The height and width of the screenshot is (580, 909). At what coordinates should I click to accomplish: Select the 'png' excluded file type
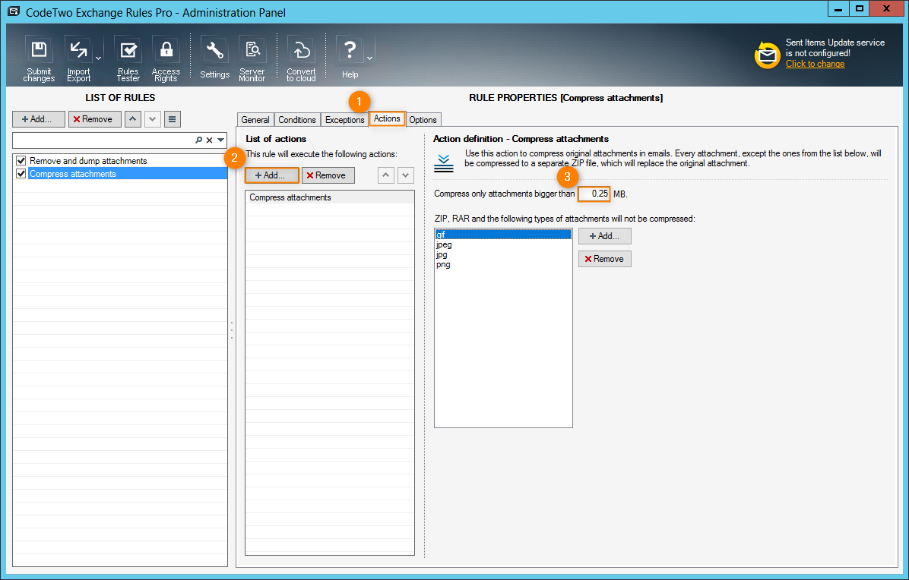(503, 264)
